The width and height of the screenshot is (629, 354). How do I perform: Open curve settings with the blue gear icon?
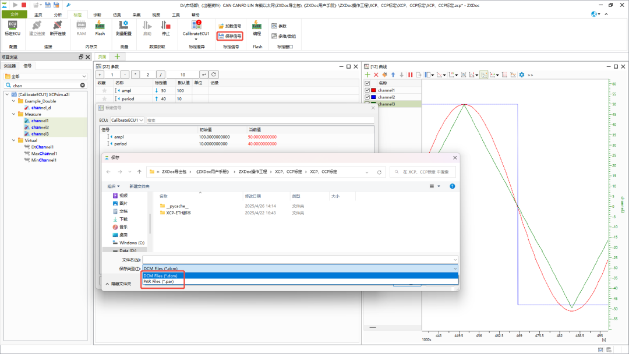coord(522,75)
